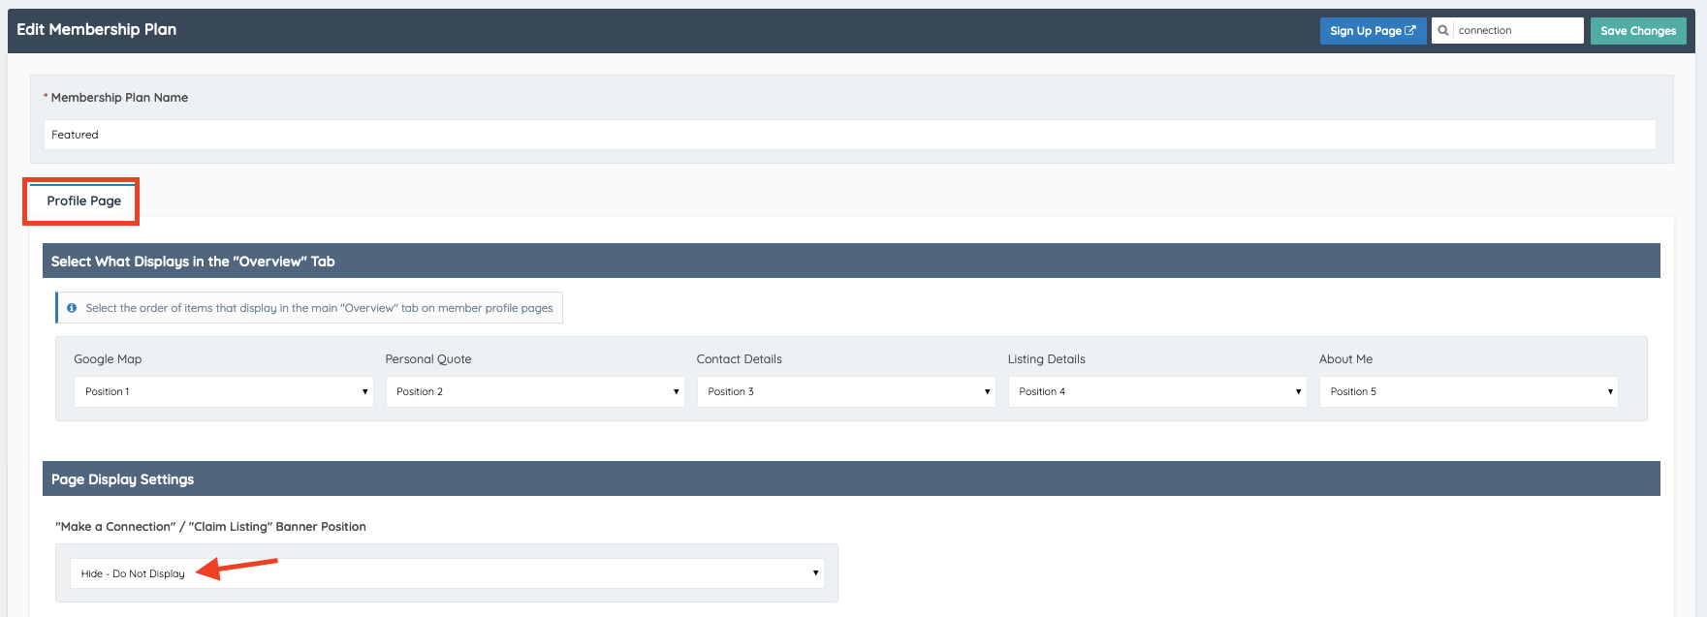Click the Contact Details label
1707x617 pixels.
739,359
